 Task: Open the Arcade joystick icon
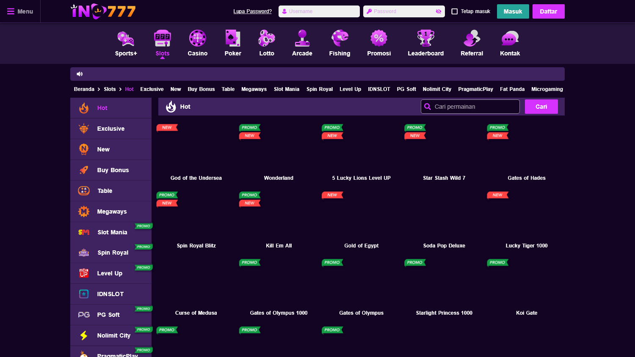302,38
